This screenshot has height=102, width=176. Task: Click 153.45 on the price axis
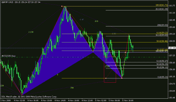[172, 98]
